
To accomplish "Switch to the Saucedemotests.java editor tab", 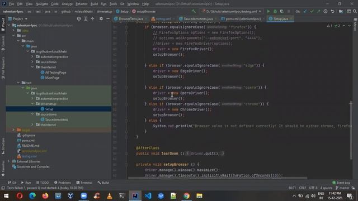I will 197,18.
